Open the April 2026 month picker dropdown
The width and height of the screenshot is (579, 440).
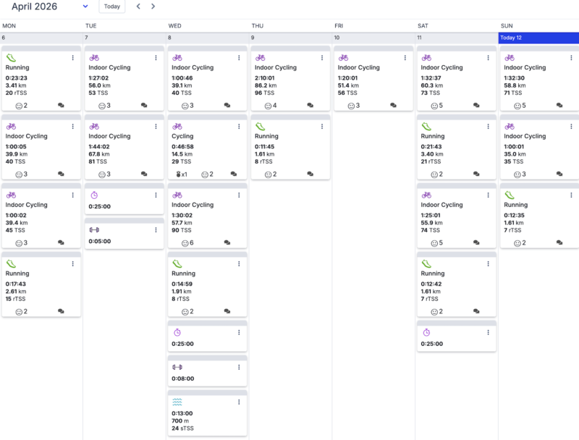(85, 7)
